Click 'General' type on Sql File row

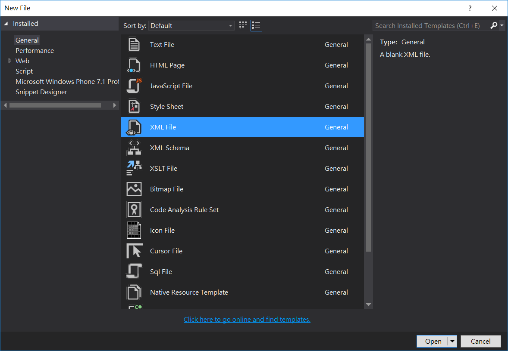[x=336, y=272]
